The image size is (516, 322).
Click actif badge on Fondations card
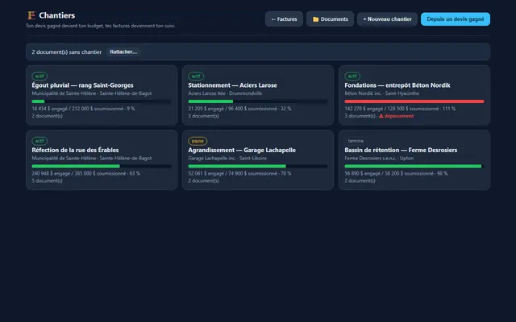(352, 76)
